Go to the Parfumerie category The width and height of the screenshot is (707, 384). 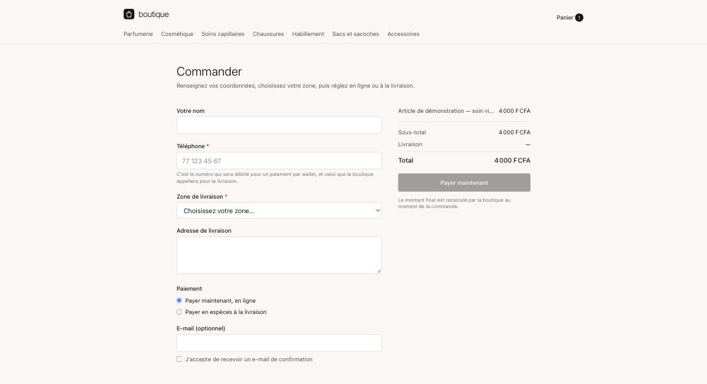[138, 34]
